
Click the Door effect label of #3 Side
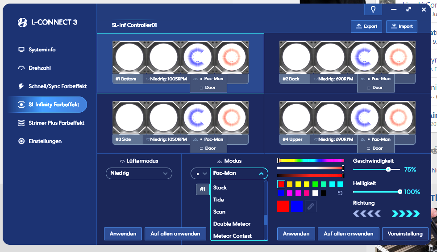[210, 148]
